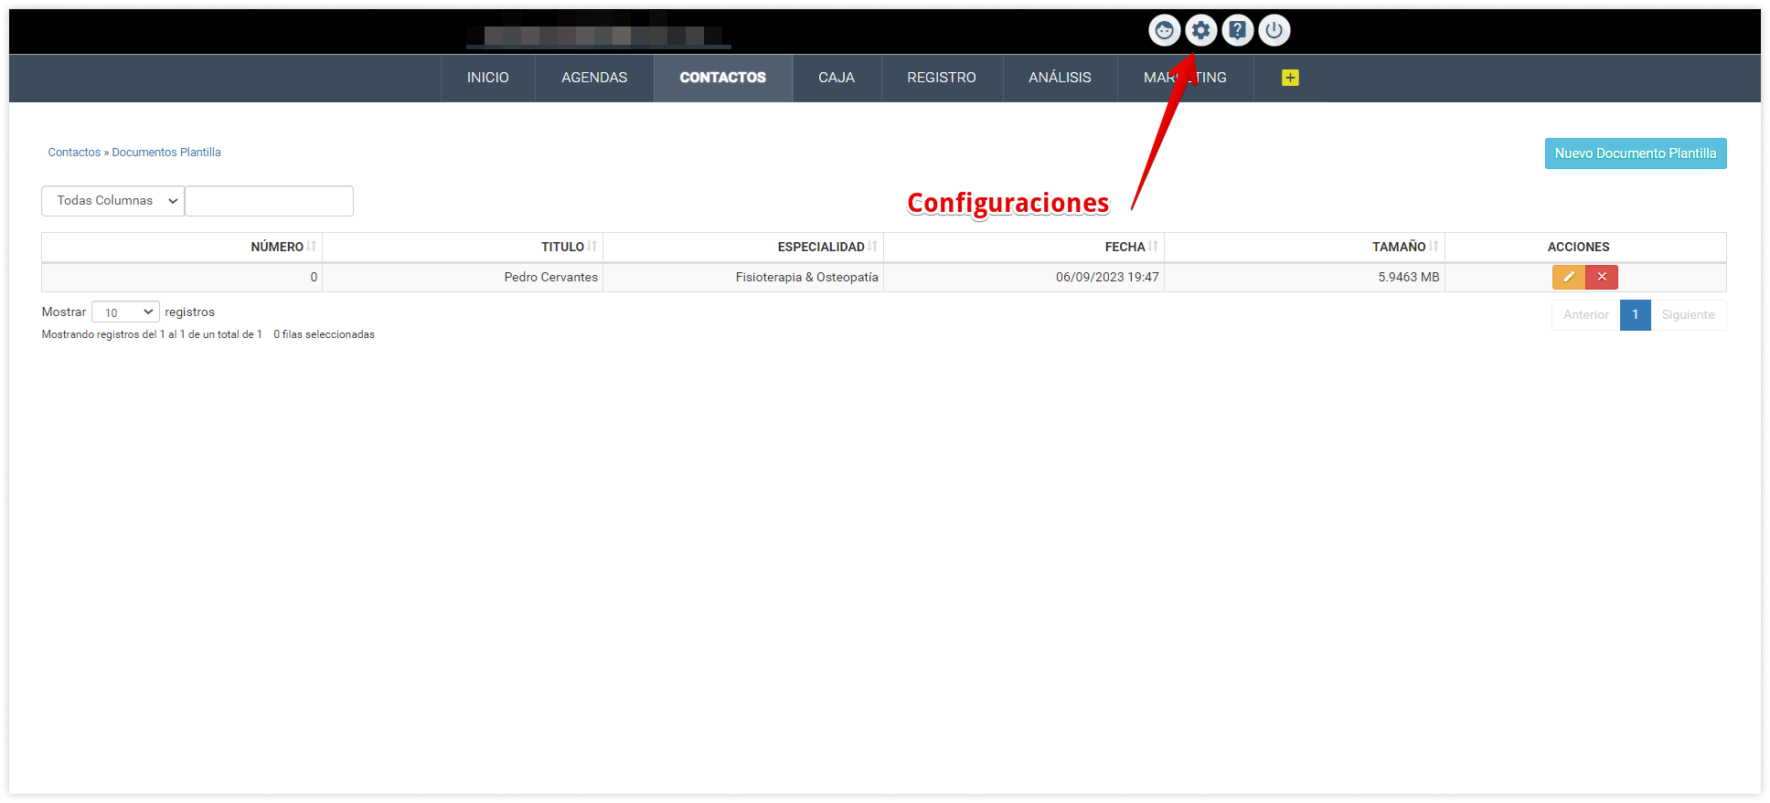Open the user profile face icon

[1164, 30]
